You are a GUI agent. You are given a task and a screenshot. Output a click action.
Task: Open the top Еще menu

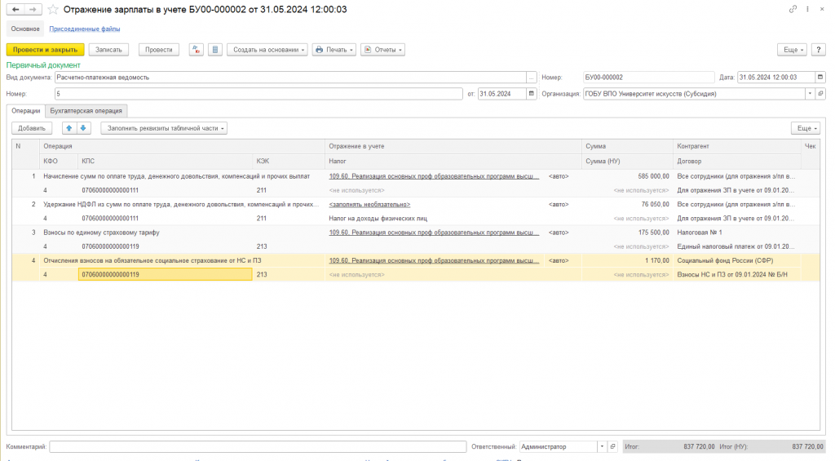pyautogui.click(x=793, y=50)
